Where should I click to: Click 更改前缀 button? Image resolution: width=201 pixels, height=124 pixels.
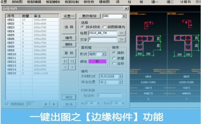(89, 16)
